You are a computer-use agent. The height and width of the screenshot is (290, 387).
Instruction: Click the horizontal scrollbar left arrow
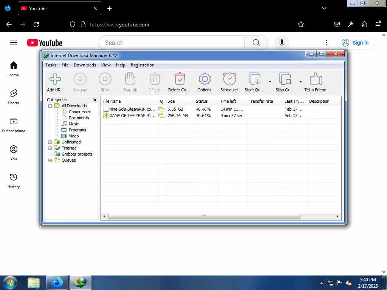[x=104, y=216]
